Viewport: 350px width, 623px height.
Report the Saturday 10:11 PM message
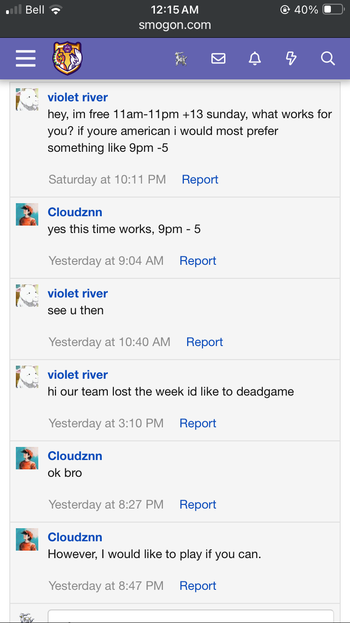pos(200,179)
